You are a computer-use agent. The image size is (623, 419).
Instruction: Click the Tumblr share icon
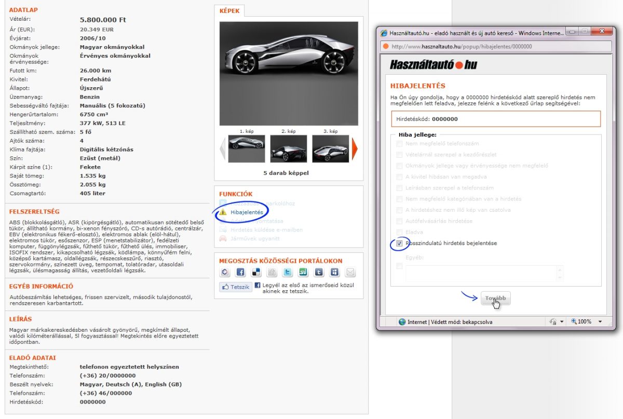click(318, 271)
